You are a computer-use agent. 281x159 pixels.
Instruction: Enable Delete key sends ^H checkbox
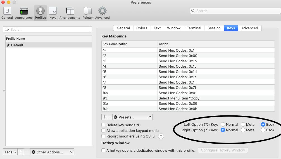click(x=103, y=125)
